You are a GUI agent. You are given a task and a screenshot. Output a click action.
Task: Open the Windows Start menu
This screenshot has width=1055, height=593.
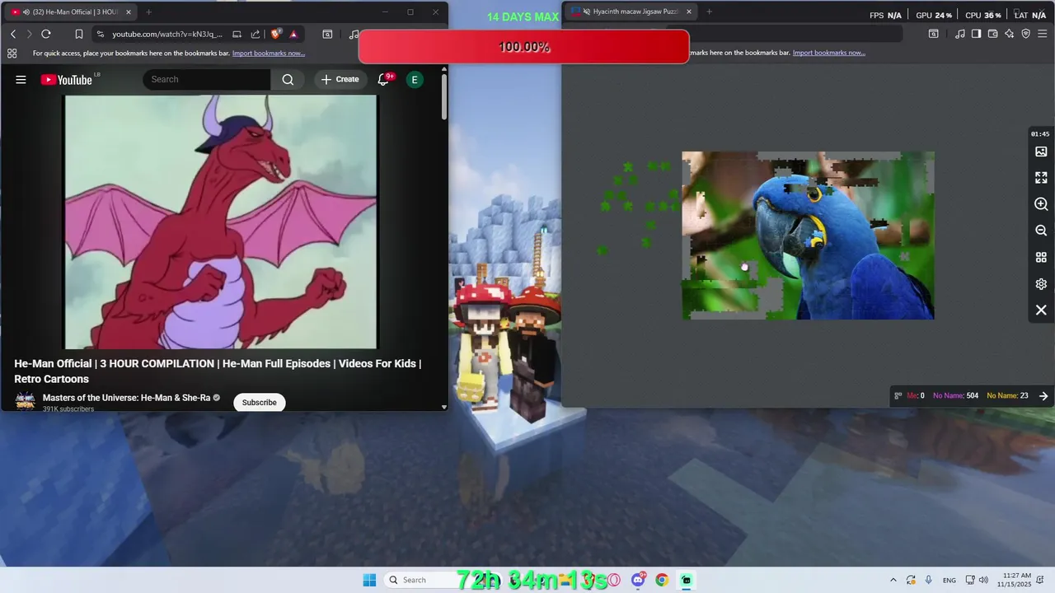[x=369, y=580]
